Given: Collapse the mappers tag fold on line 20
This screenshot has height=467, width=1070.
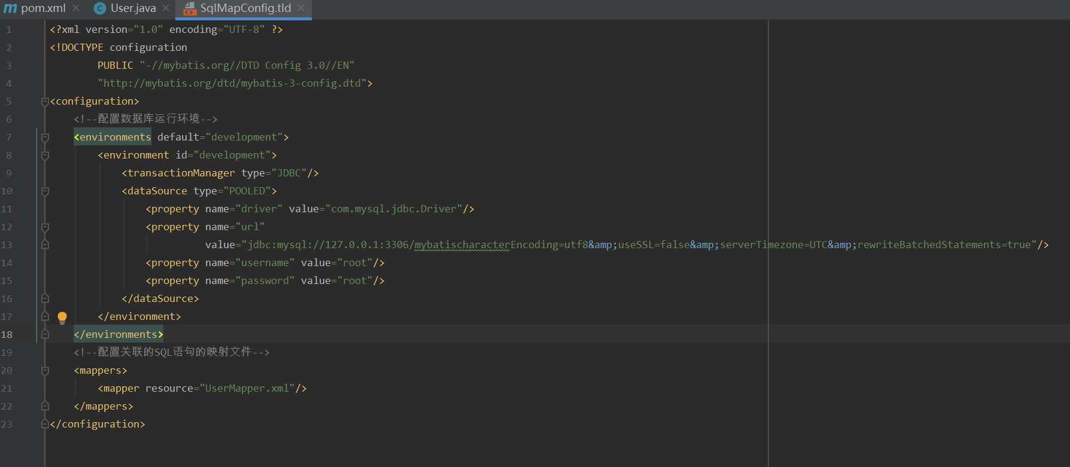Looking at the screenshot, I should (45, 371).
